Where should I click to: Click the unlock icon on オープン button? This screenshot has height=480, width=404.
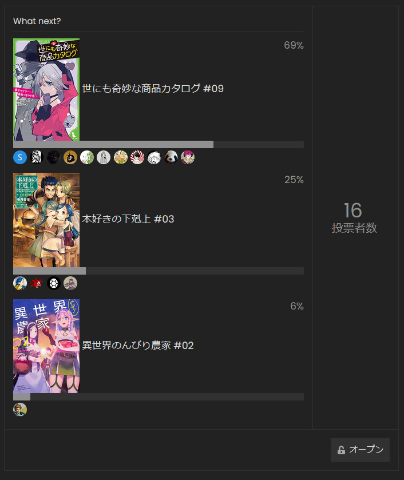pos(341,450)
